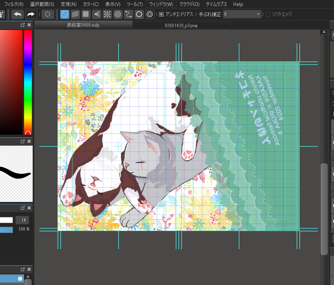Viewport: 334px width, 285px height.
Task: Click the gear icon on the selected brush row
Action: click(20, 279)
